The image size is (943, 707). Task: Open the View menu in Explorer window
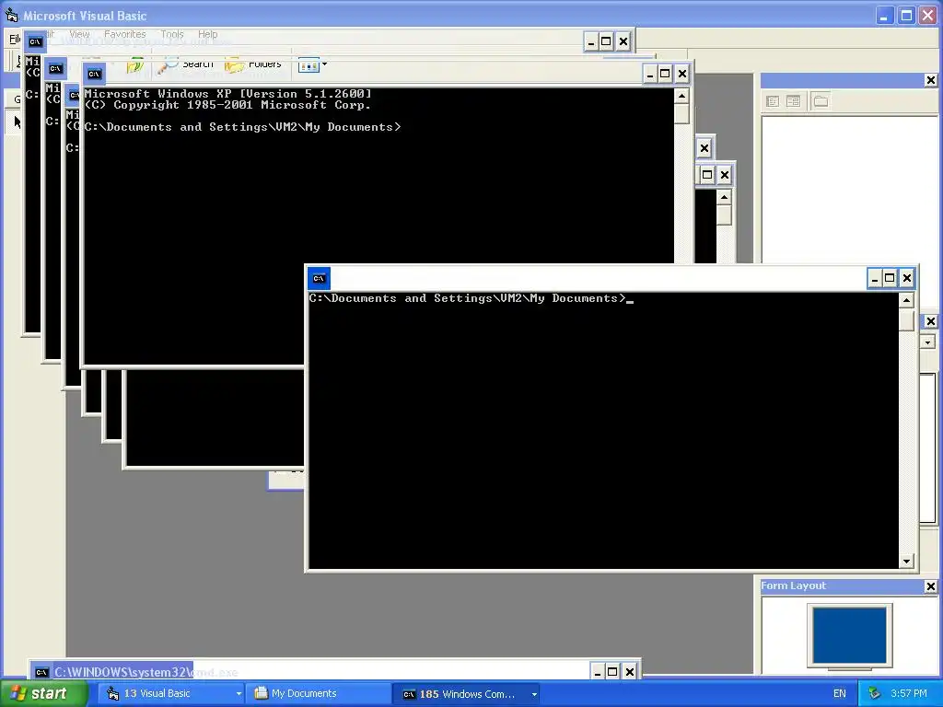click(x=79, y=34)
